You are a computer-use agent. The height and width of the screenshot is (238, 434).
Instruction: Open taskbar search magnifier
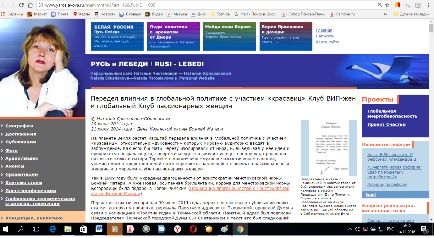coord(21,229)
